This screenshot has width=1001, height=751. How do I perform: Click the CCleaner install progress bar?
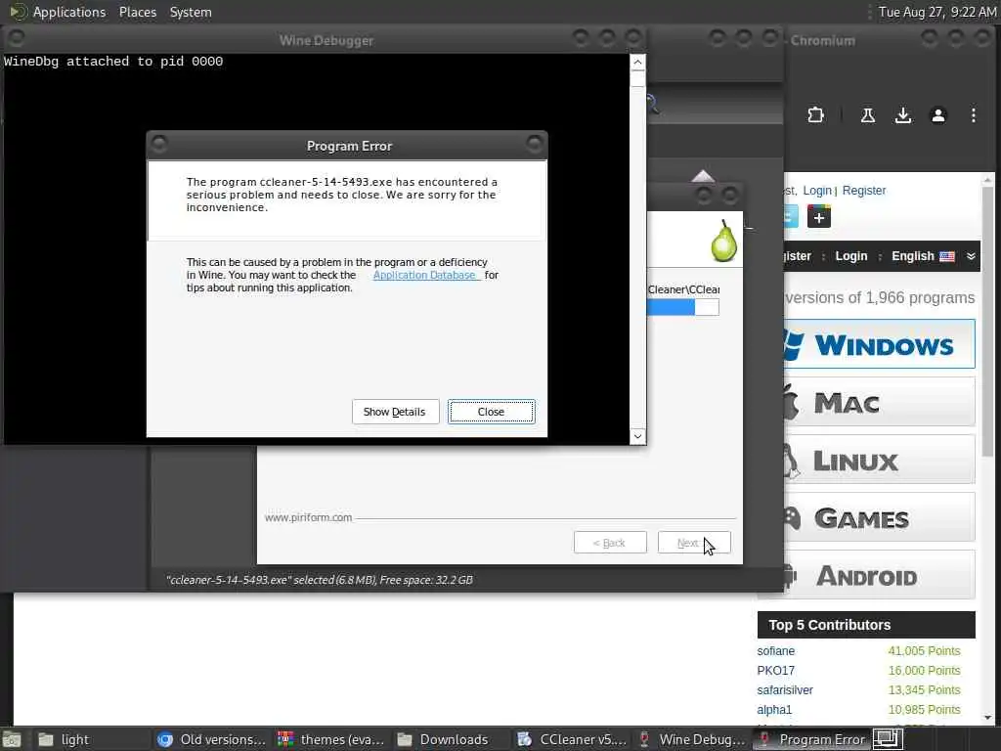point(683,307)
